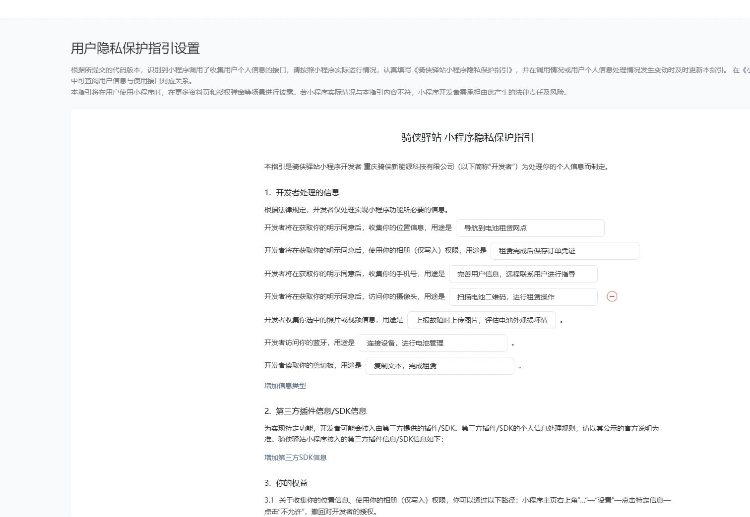Edit the location info purpose field

tap(530, 228)
